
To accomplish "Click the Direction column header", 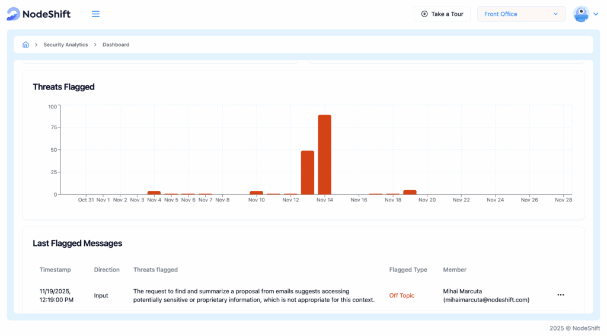I will (x=107, y=270).
